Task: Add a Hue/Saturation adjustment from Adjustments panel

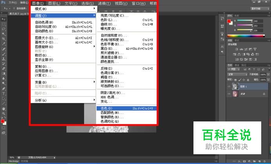Action: [235, 54]
